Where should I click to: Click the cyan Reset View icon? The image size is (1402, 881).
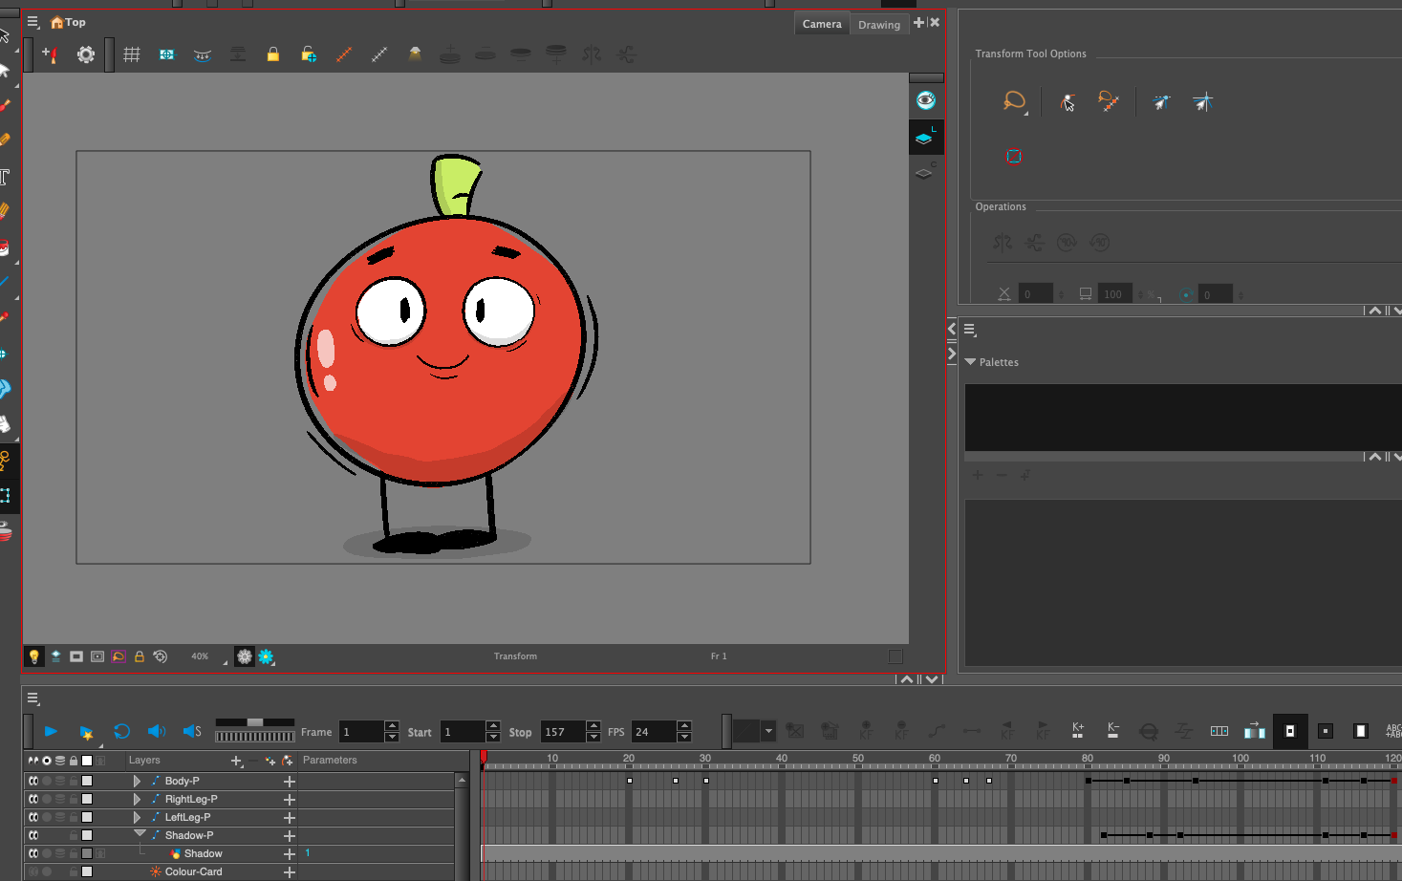(167, 54)
